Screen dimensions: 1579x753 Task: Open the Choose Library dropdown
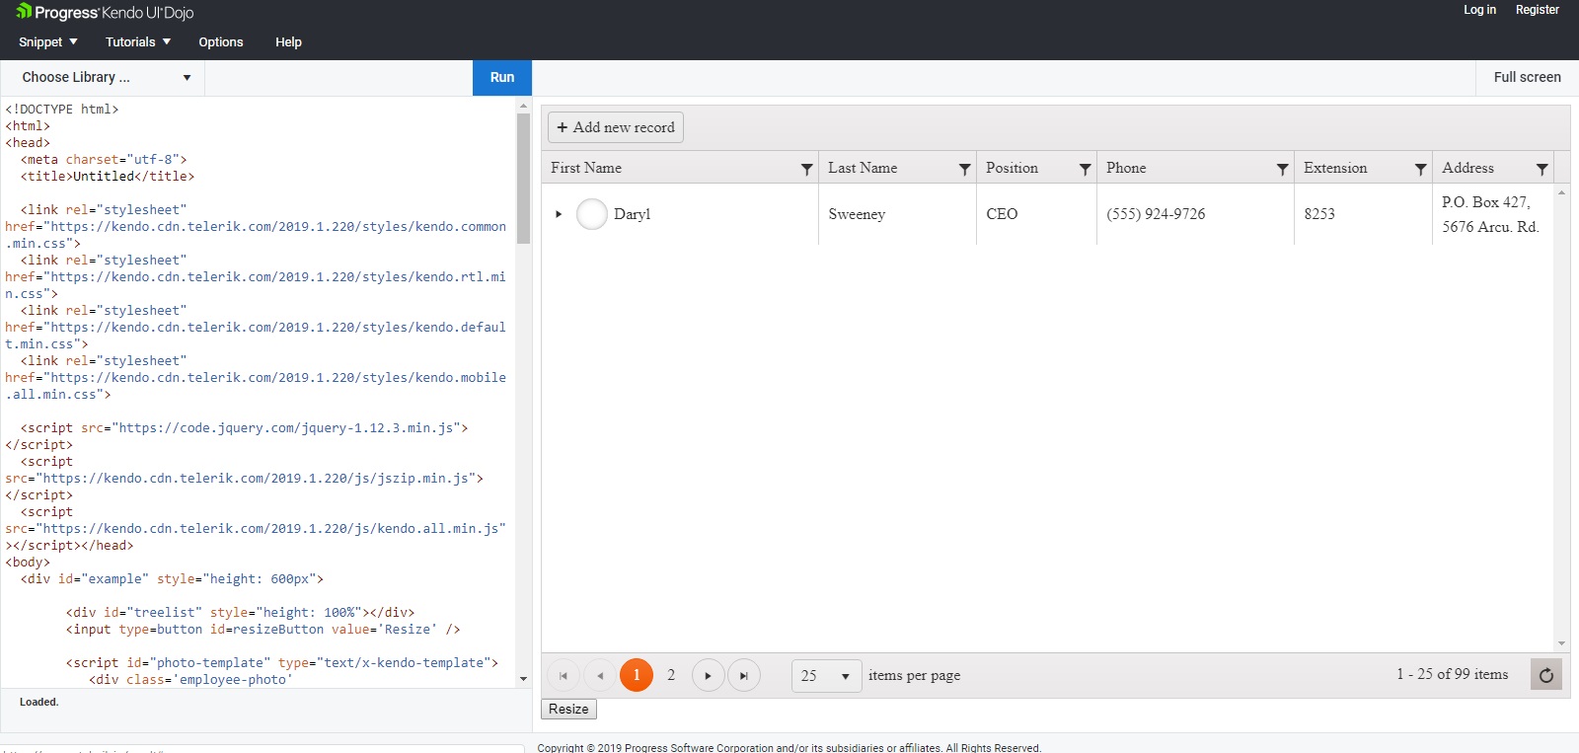click(x=104, y=78)
